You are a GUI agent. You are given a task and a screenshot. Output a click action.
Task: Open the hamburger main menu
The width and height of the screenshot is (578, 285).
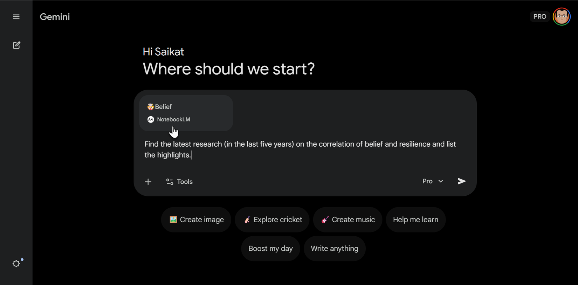pos(16,17)
